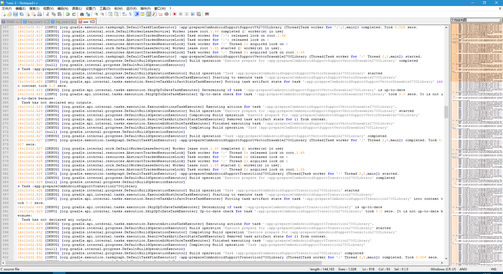Undo the last edit with the Undo arrow
The image size is (503, 274).
click(68, 14)
